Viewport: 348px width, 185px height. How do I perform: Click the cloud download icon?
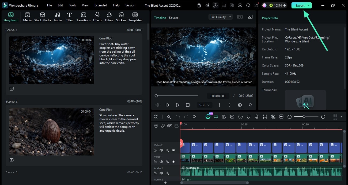pos(240,5)
